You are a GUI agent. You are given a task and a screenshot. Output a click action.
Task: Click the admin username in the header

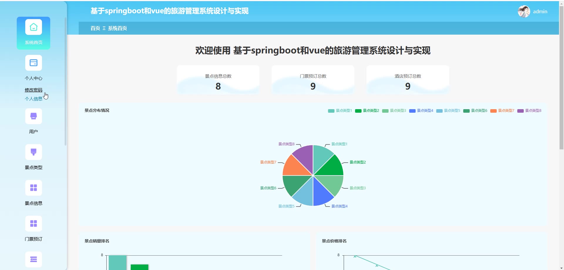[540, 11]
